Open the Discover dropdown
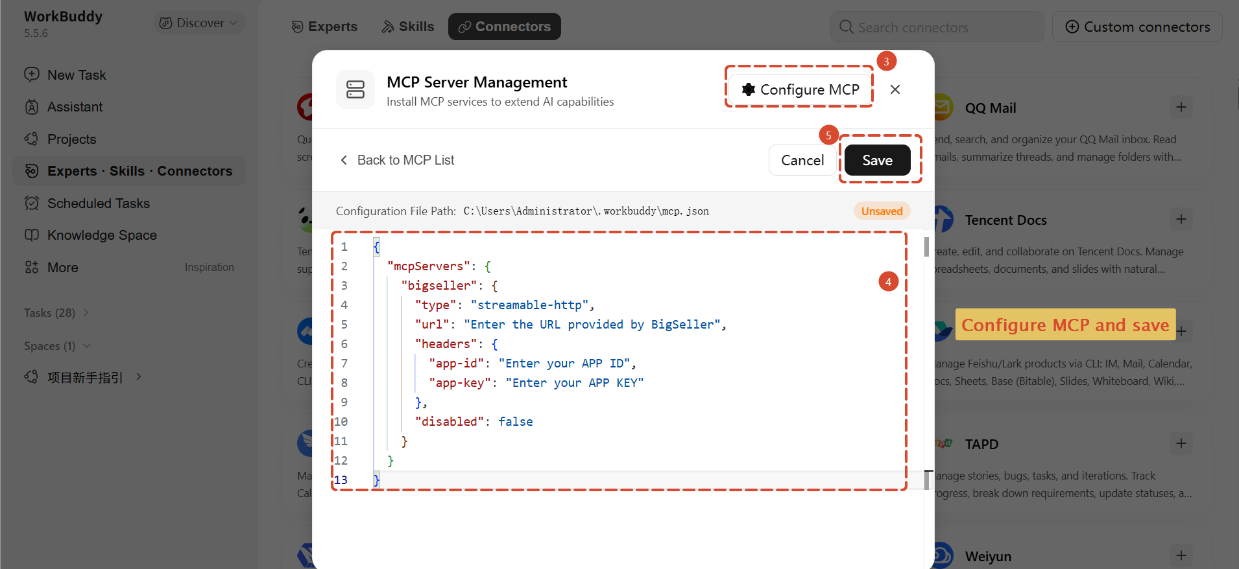This screenshot has height=569, width=1239. point(199,23)
